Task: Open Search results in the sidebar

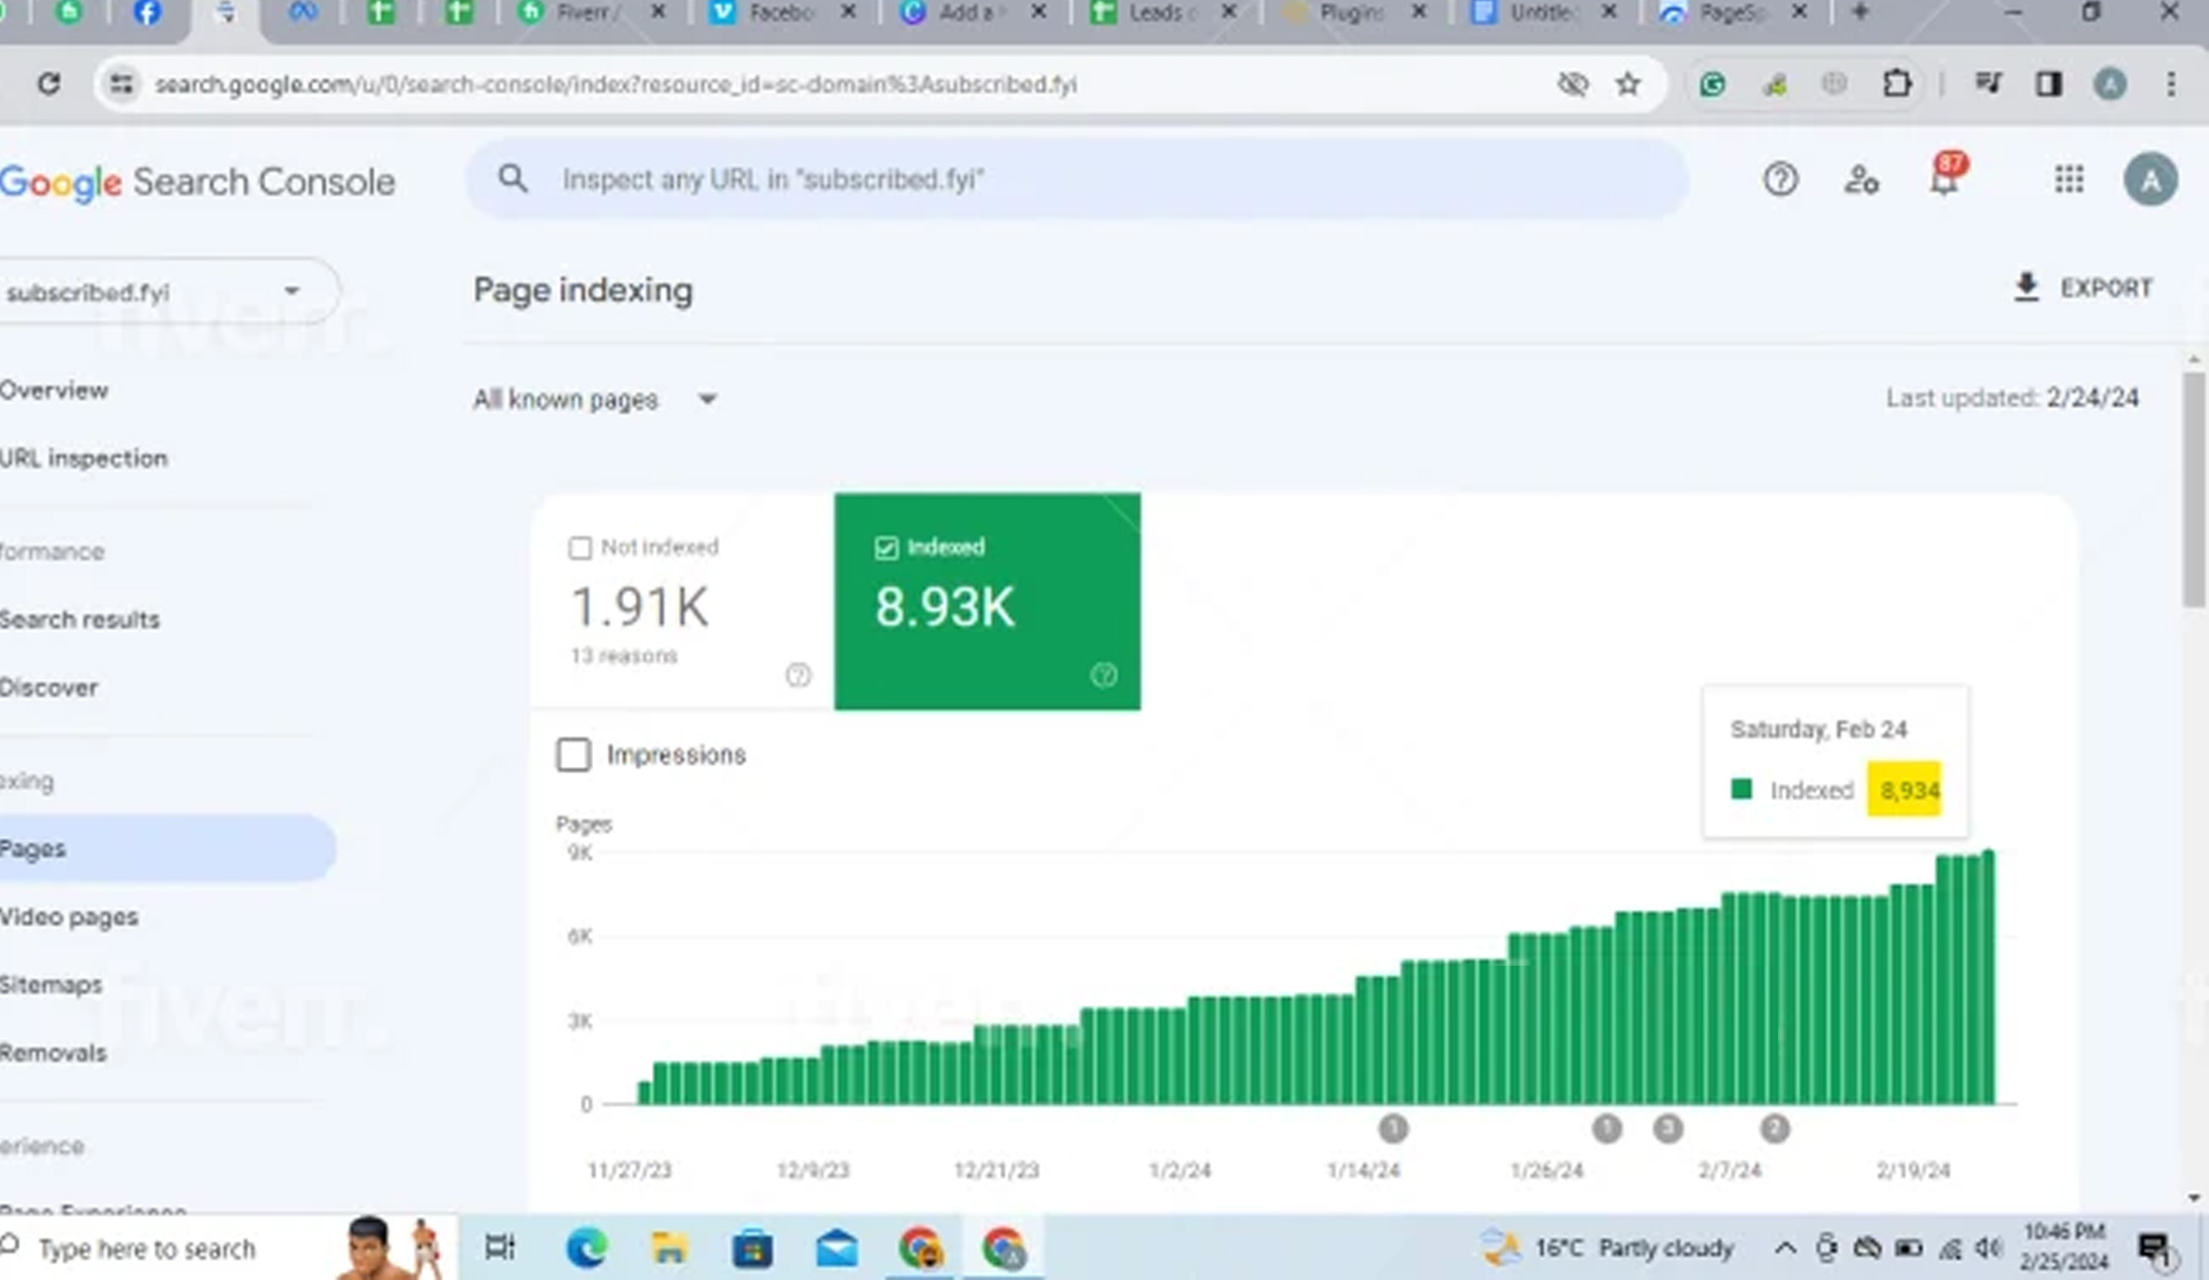Action: click(79, 620)
